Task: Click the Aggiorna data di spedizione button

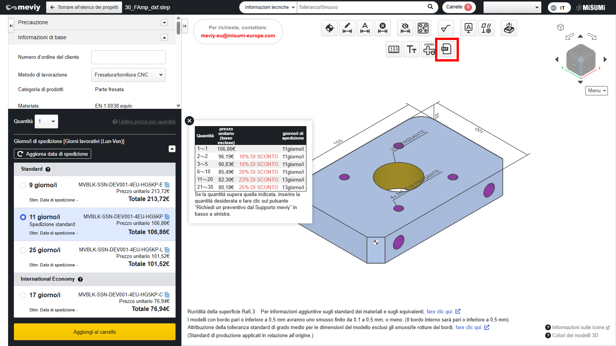Action: click(x=53, y=154)
